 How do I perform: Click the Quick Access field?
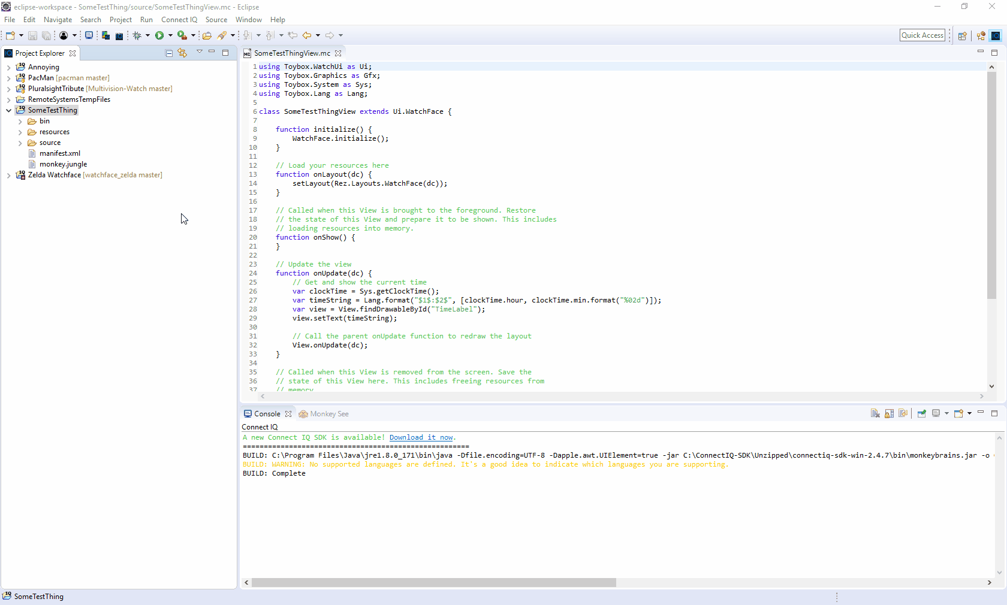coord(922,35)
